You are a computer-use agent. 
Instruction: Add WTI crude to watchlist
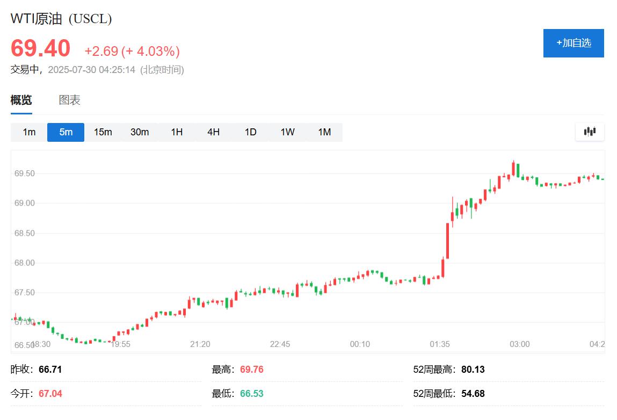(574, 43)
